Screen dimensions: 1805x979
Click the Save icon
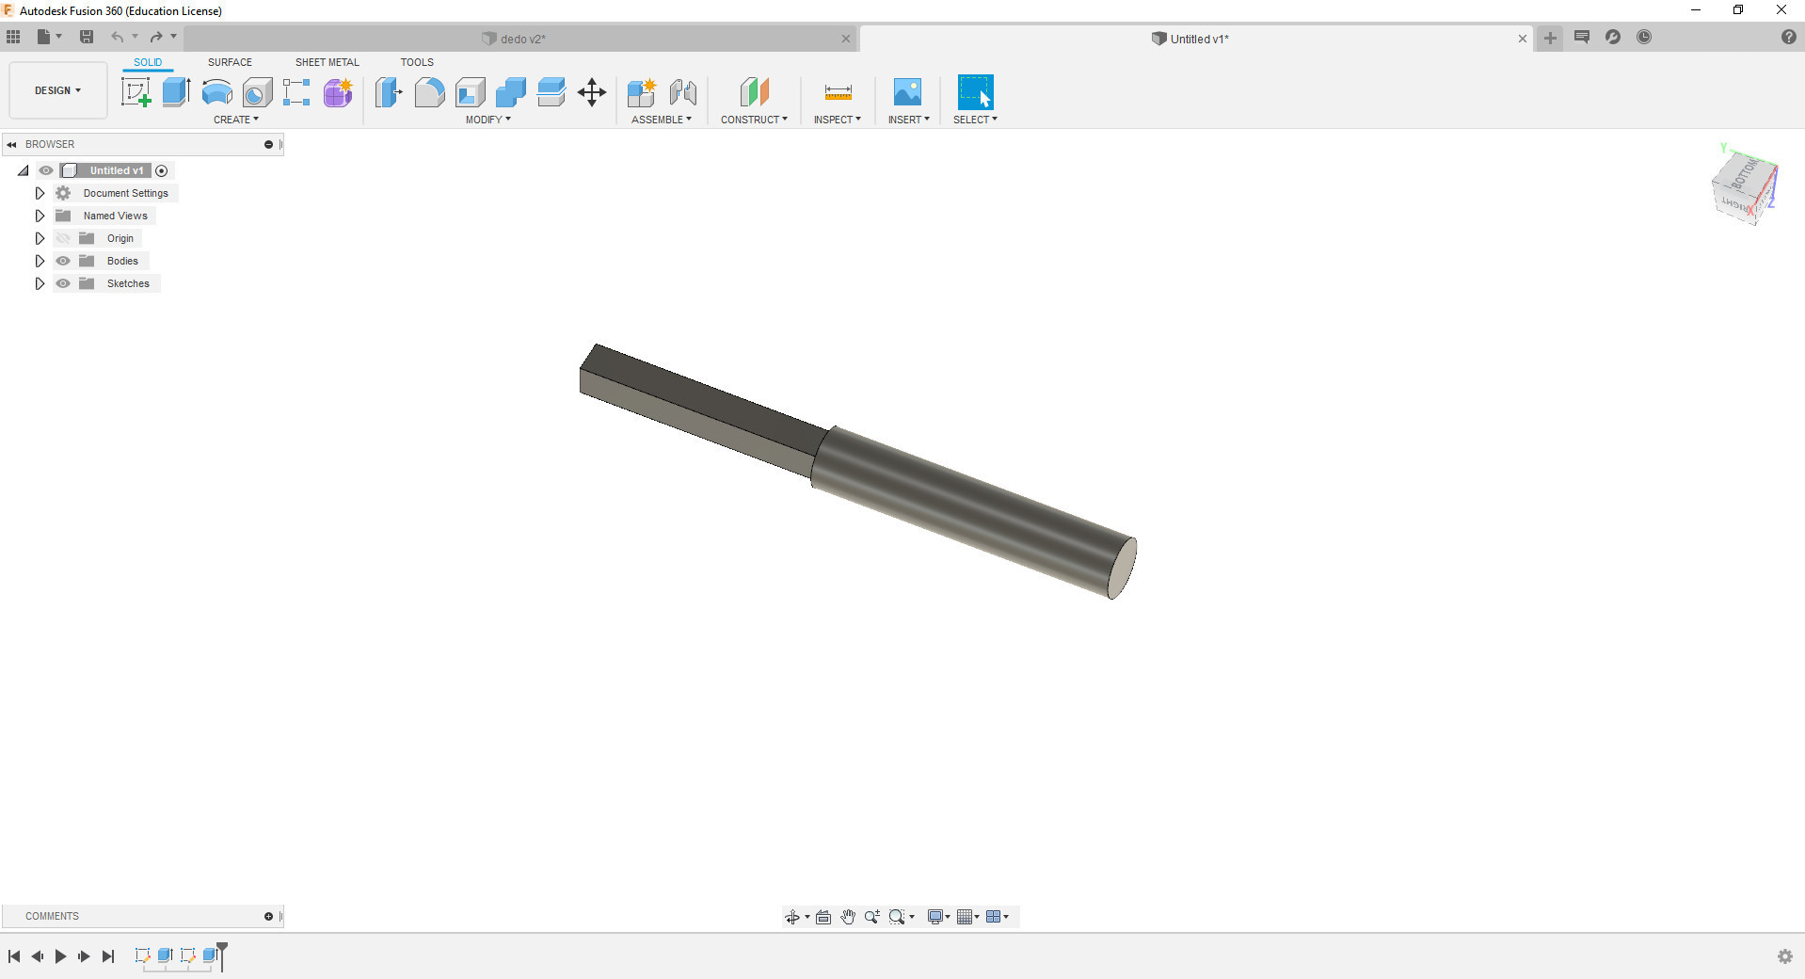[87, 37]
